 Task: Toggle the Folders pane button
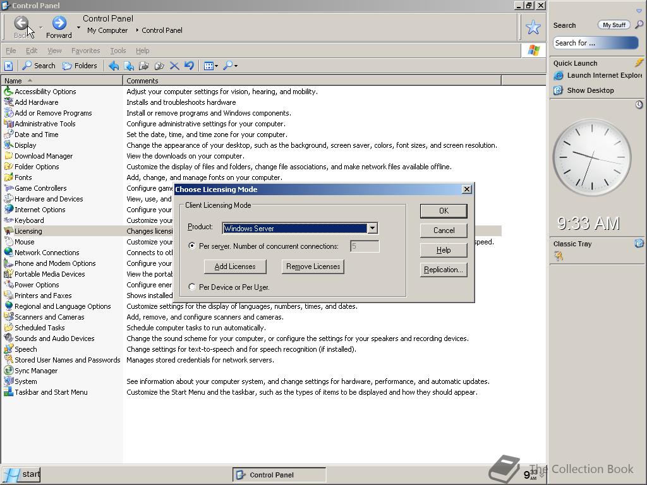click(x=80, y=66)
